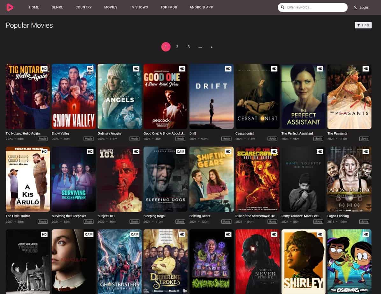381x294 pixels.
Task: Open The Perfect Assistant poster
Action: coord(303,96)
